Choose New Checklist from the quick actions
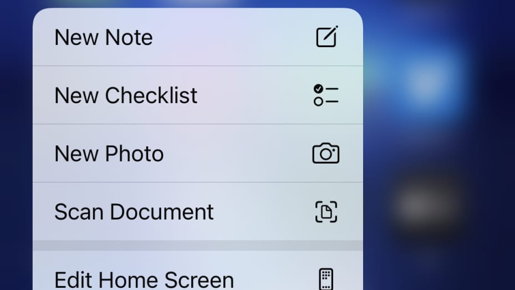 coord(126,95)
